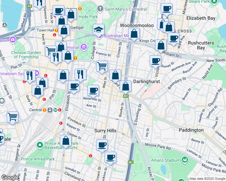Select the southernmost cafe marker near Crown St
Viewport: 226px width, 181px height.
pyautogui.click(x=110, y=158)
